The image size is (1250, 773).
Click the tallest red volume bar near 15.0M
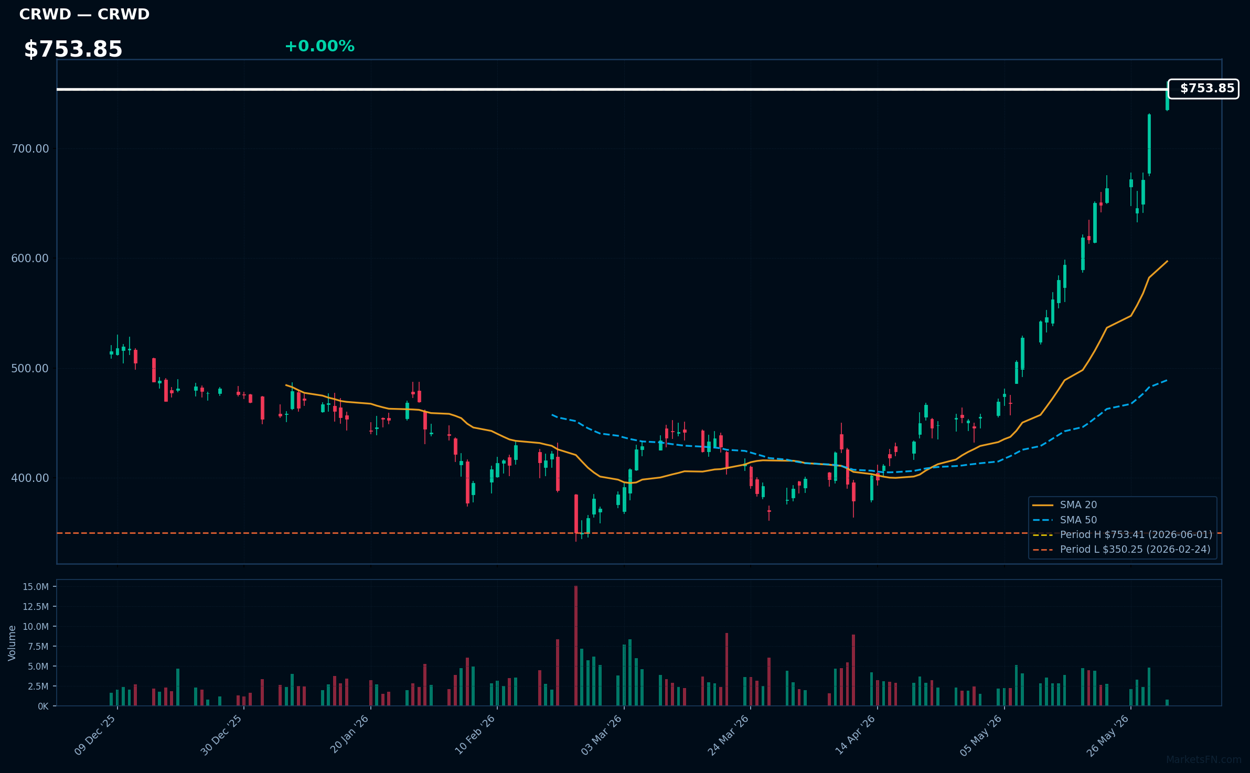576,646
